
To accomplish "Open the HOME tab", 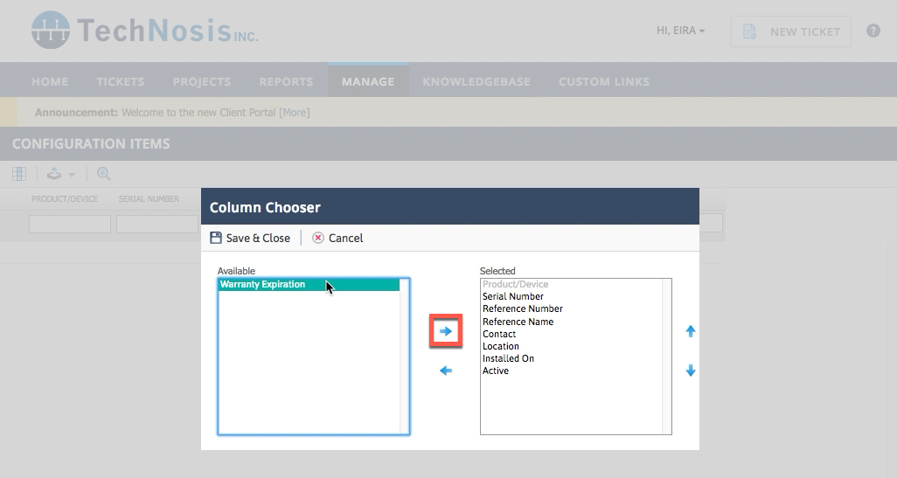I will point(50,81).
